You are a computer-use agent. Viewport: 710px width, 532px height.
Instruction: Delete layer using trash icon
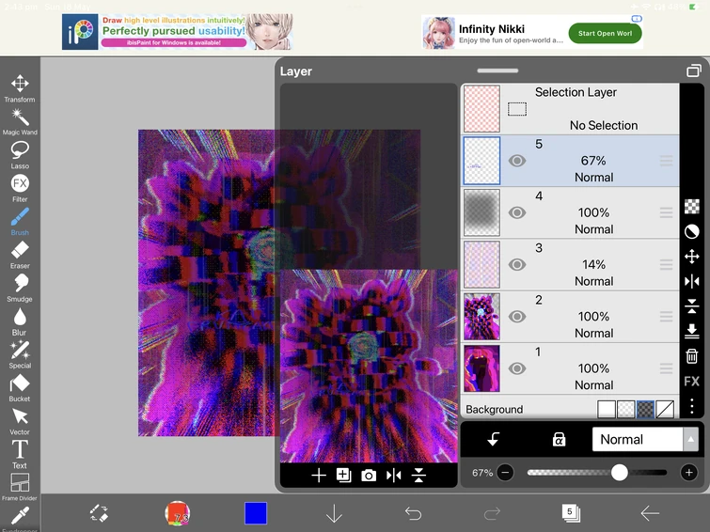coord(691,356)
